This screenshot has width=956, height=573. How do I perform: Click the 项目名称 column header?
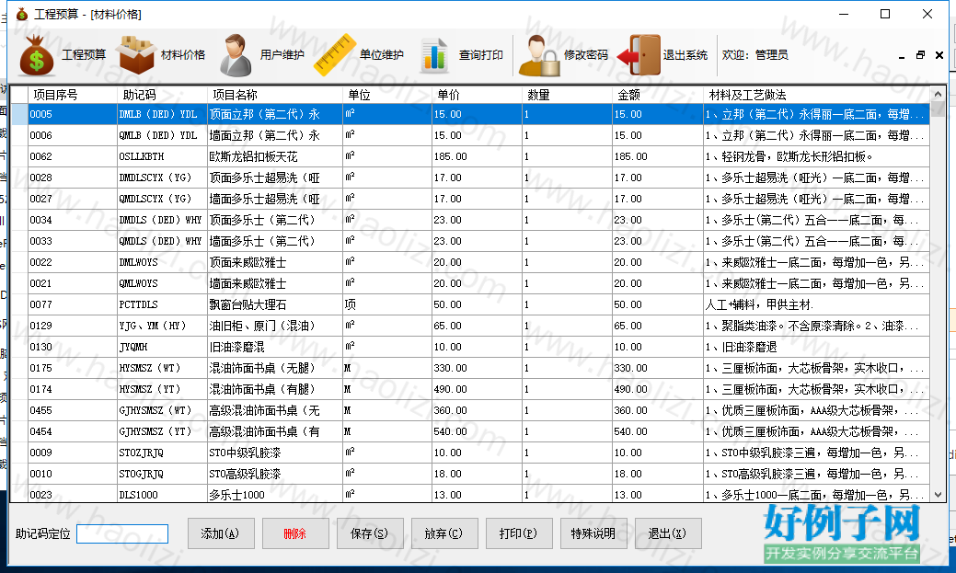[275, 95]
